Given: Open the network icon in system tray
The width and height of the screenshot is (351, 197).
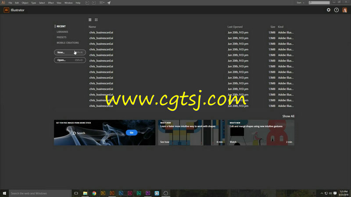Looking at the screenshot, I should pos(326,193).
